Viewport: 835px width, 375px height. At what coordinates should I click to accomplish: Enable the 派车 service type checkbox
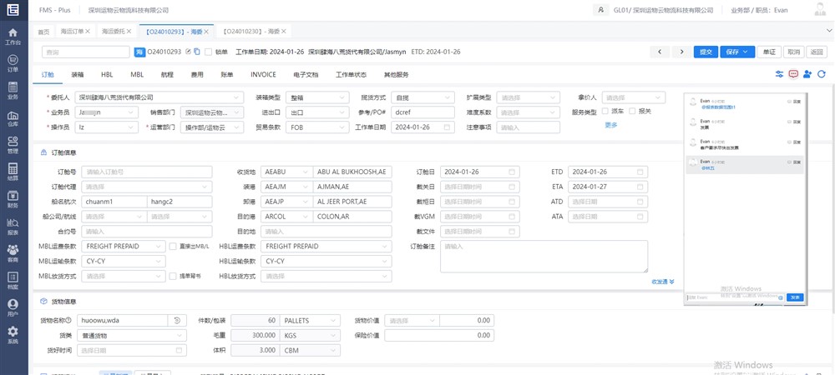pos(605,111)
